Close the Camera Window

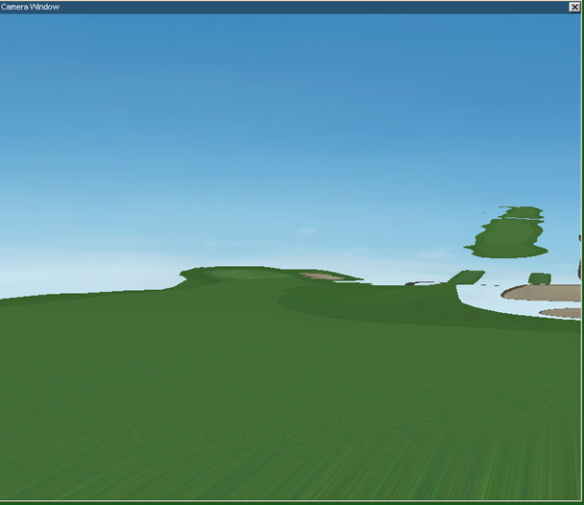coord(574,7)
